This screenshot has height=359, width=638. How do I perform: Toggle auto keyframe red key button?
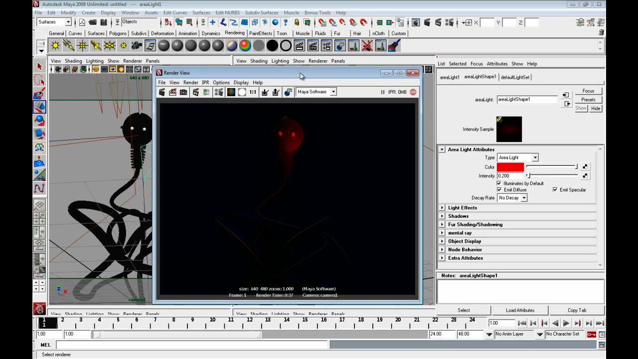[591, 334]
